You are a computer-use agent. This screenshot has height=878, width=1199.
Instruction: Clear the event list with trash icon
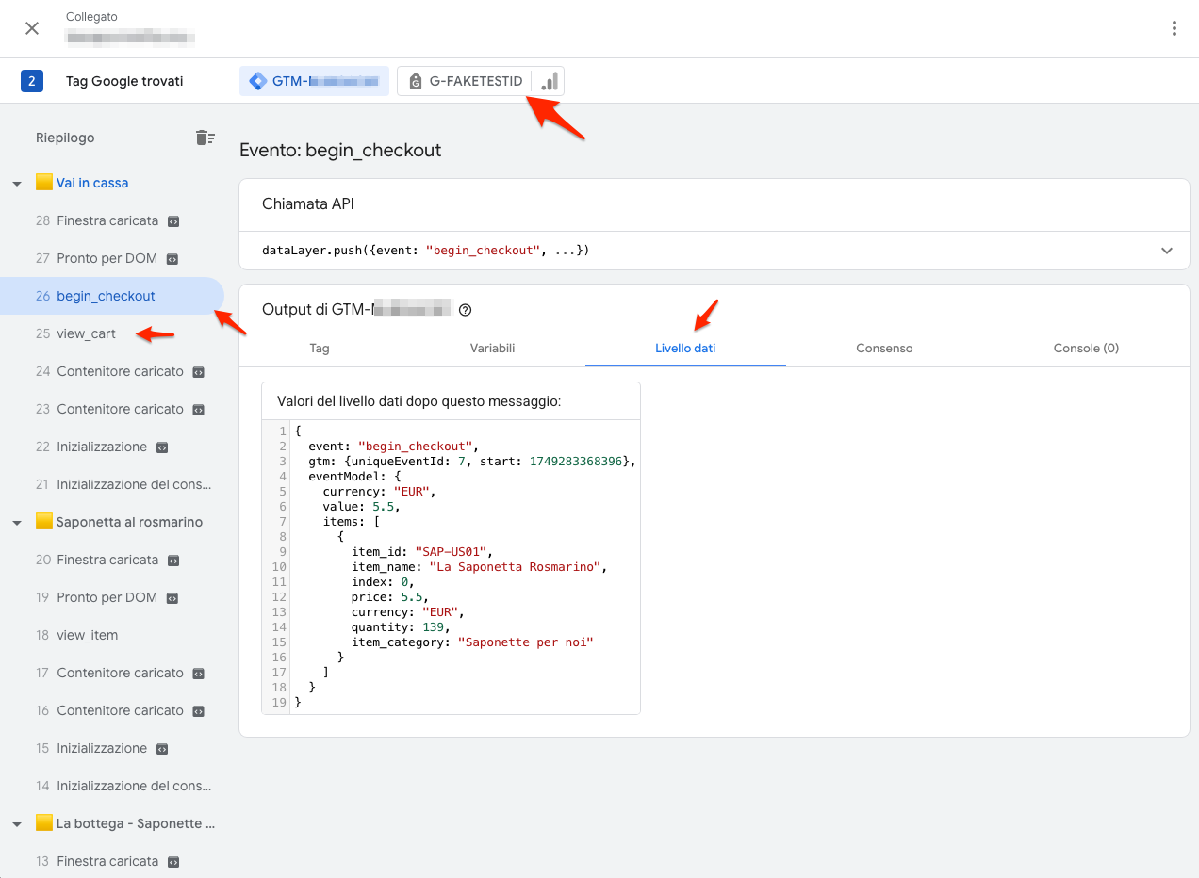point(205,138)
